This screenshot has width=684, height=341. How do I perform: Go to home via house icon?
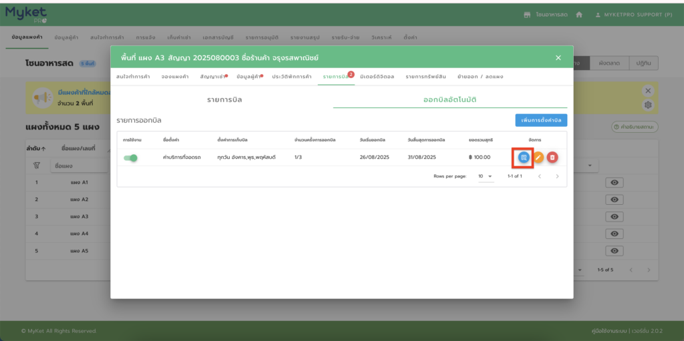coord(579,15)
